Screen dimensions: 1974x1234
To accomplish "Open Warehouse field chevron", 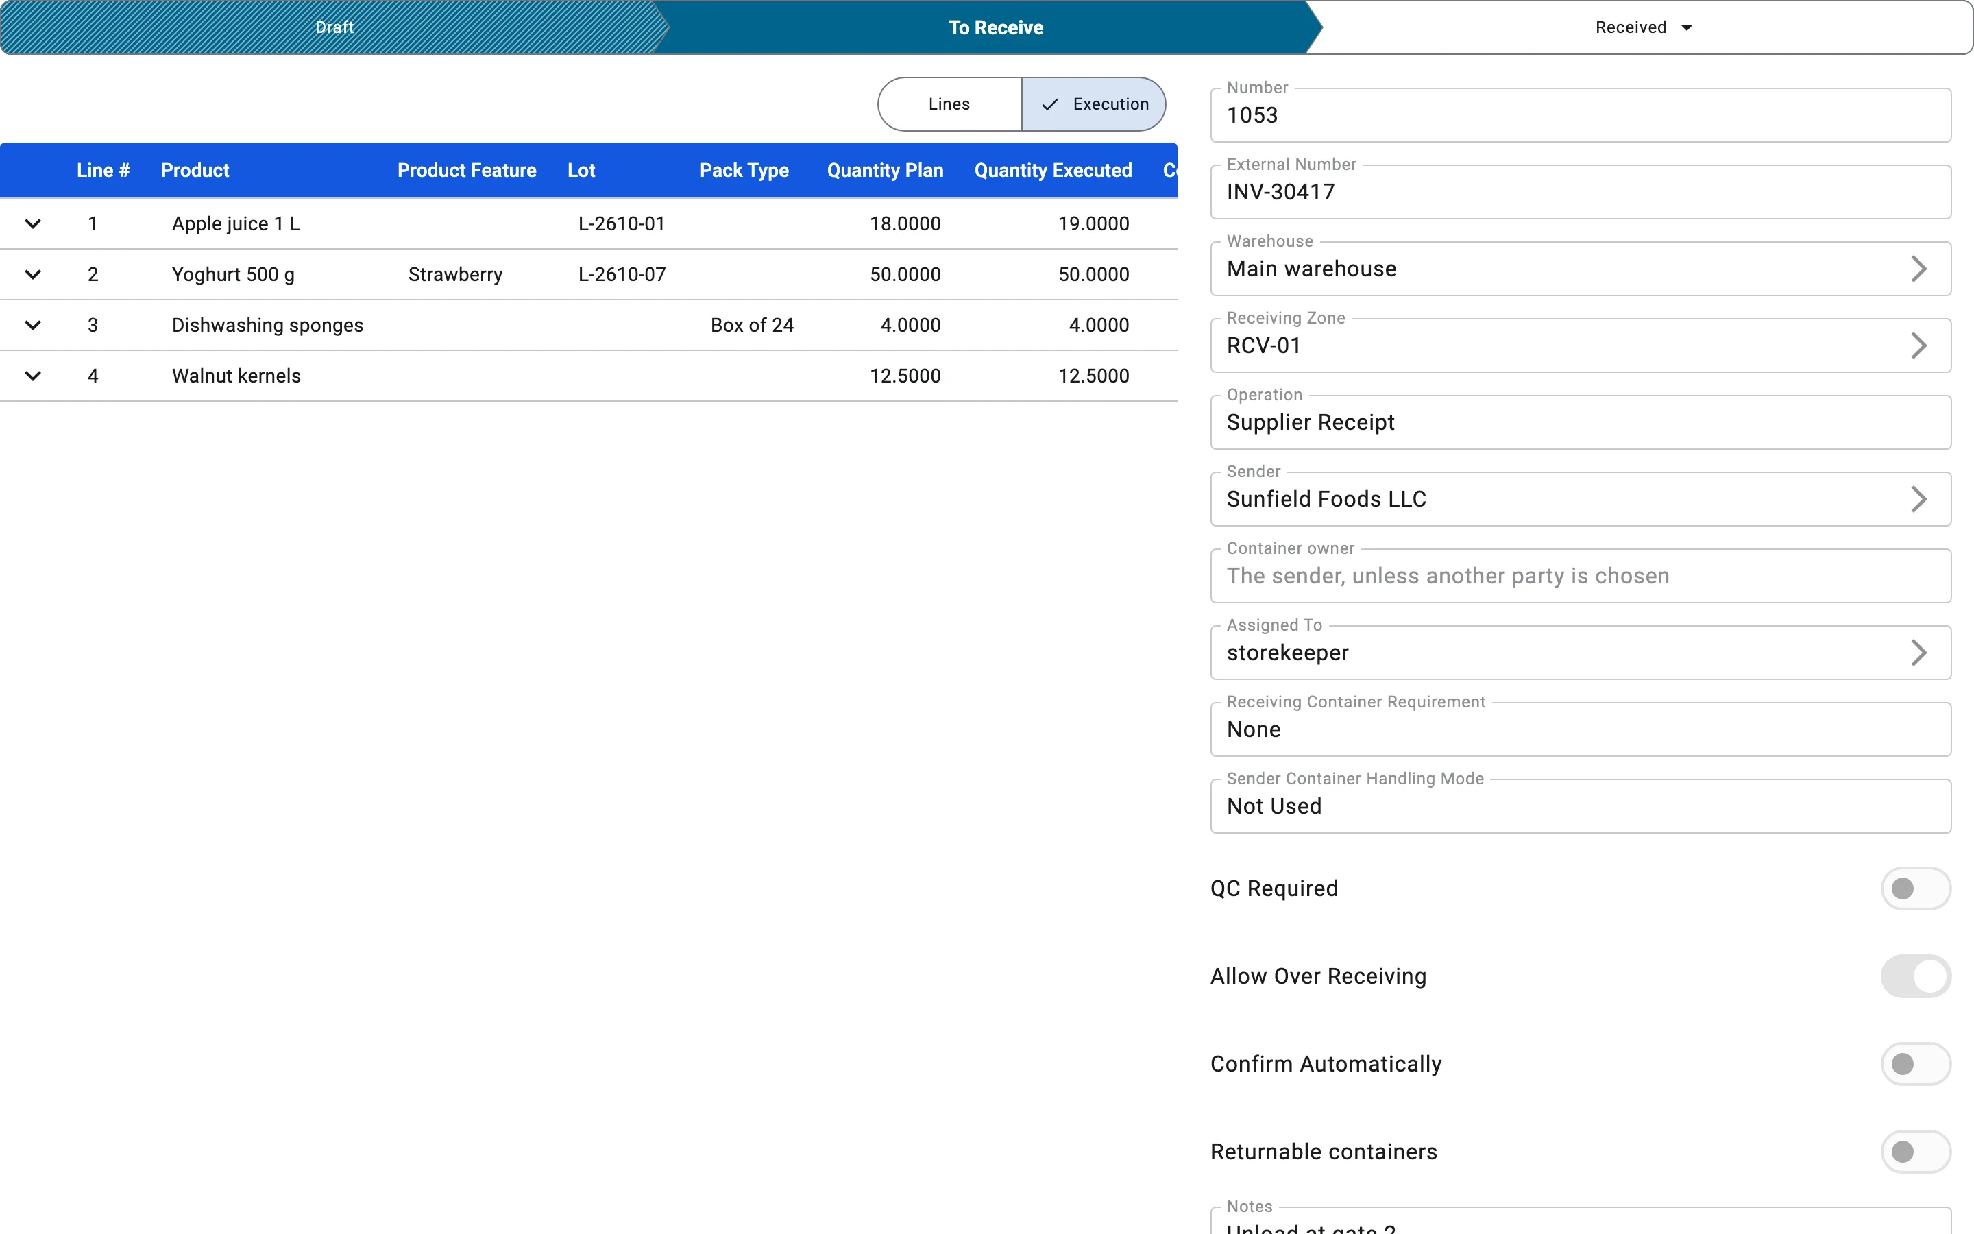I will pos(1918,269).
